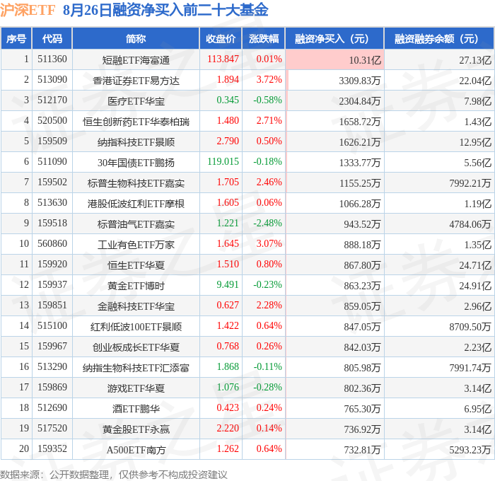Click fund code 159509

click(52, 141)
